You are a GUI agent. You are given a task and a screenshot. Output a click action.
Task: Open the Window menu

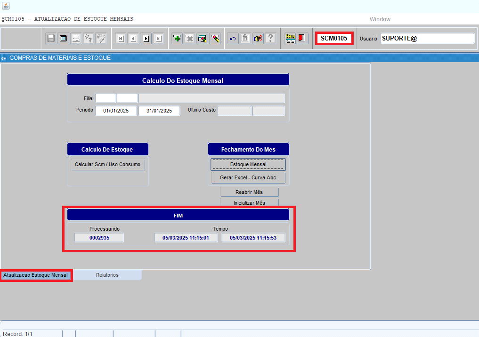(380, 19)
